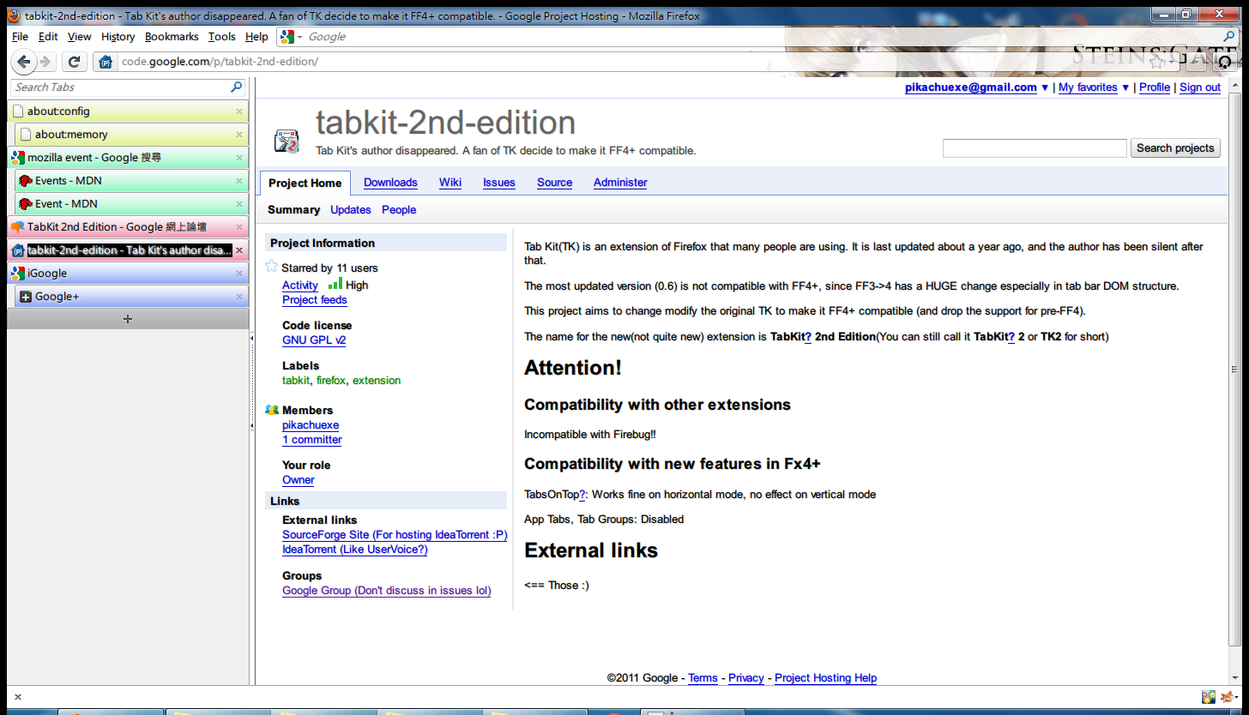1249x715 pixels.
Task: Go back with the Back arrow button
Action: click(24, 62)
